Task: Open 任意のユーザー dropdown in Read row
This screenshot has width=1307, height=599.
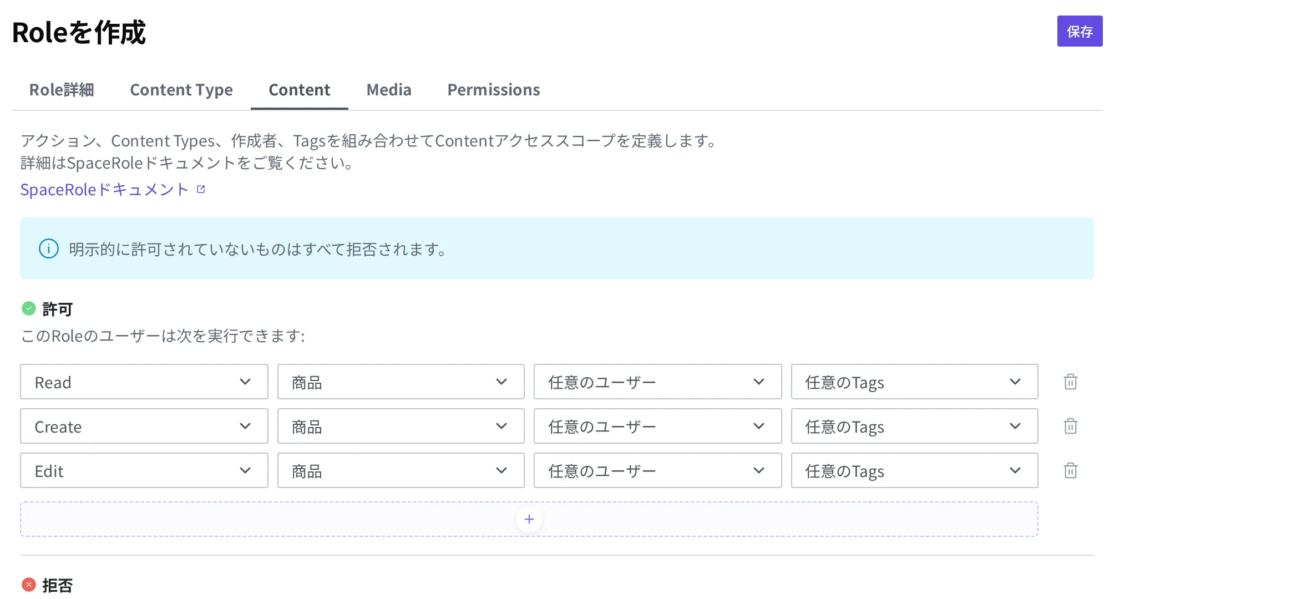Action: click(658, 382)
